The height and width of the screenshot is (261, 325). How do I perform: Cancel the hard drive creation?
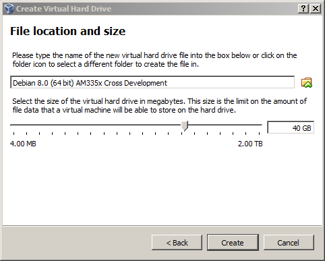point(289,243)
